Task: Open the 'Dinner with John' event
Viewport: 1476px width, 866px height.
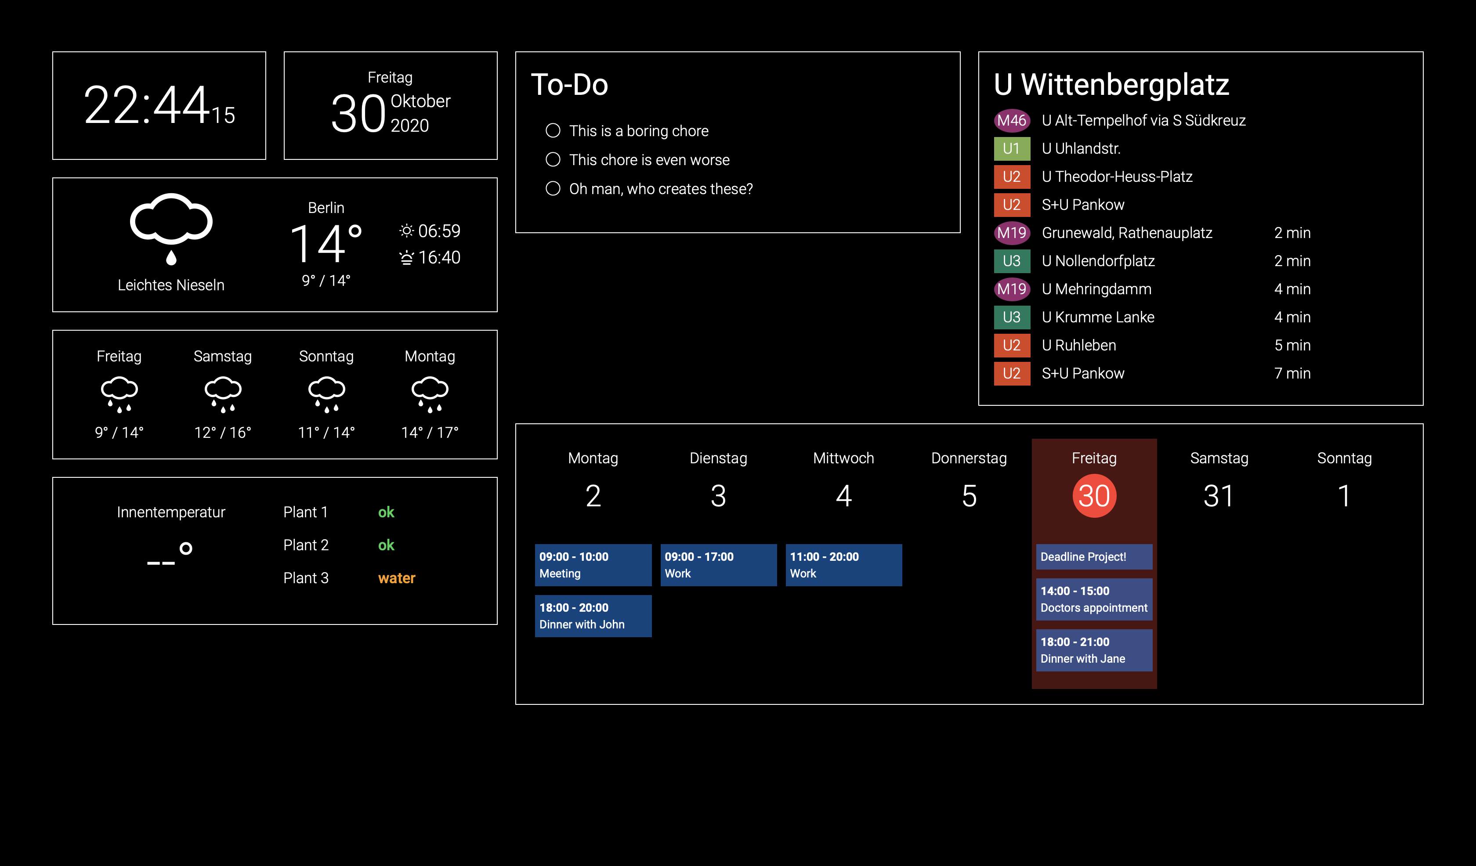Action: click(x=593, y=616)
